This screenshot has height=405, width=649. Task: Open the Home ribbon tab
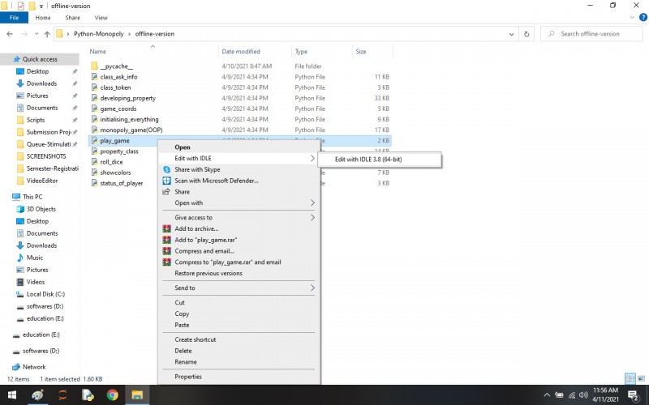pos(43,18)
